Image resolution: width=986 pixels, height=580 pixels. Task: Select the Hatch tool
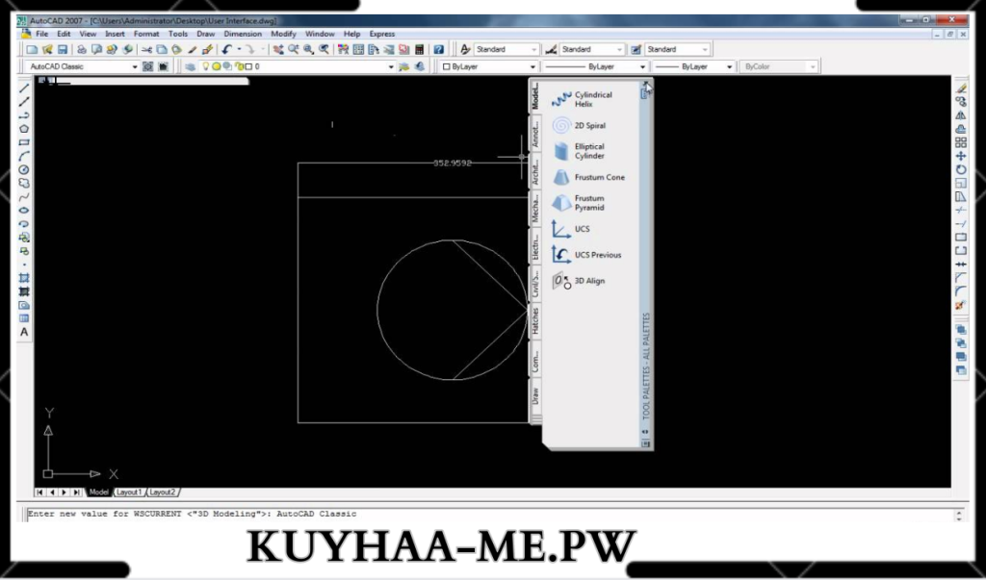(24, 278)
